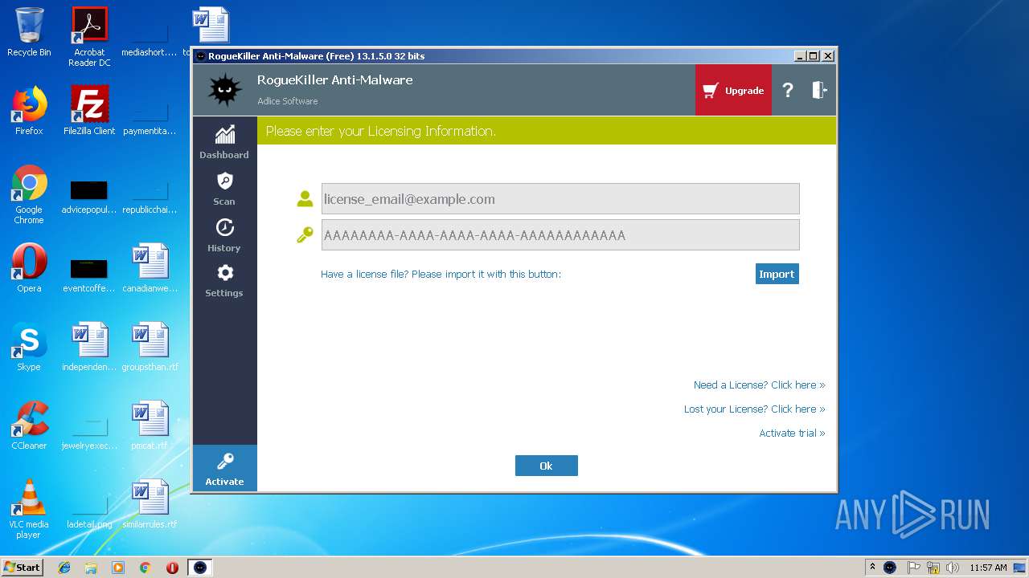Viewport: 1029px width, 578px height.
Task: Launch Internet Explorer from taskbar
Action: tap(64, 568)
